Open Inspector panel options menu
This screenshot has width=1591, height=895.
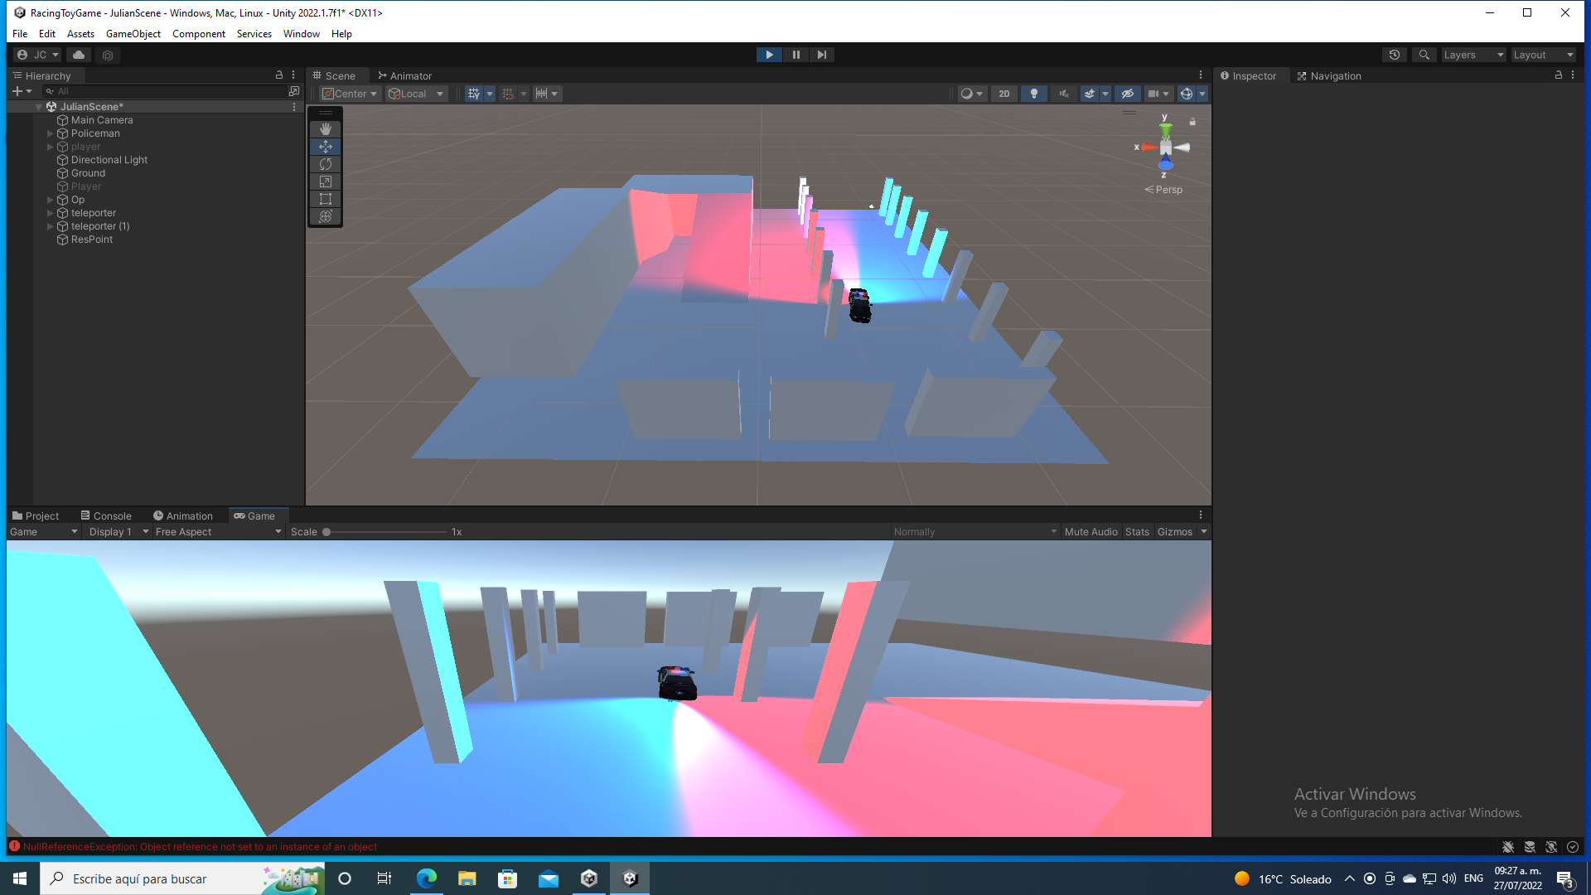click(x=1573, y=75)
